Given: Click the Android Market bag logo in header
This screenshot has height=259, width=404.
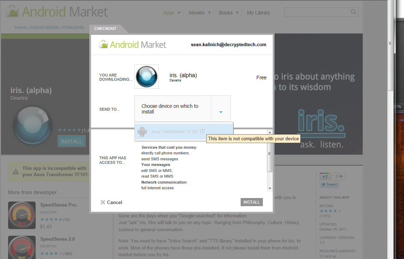Looking at the screenshot, I should point(12,12).
